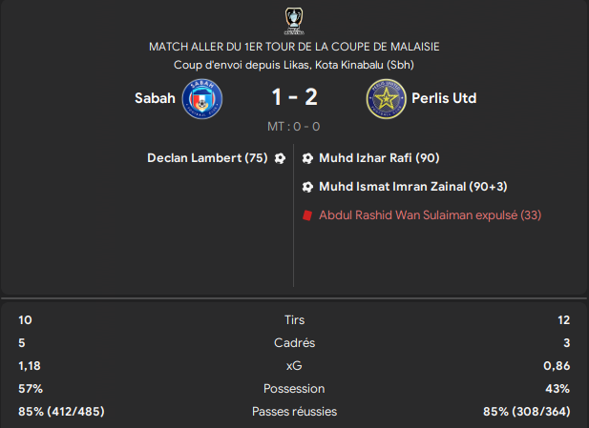Click the Possession stat row label
The image size is (589, 428).
pyautogui.click(x=294, y=389)
